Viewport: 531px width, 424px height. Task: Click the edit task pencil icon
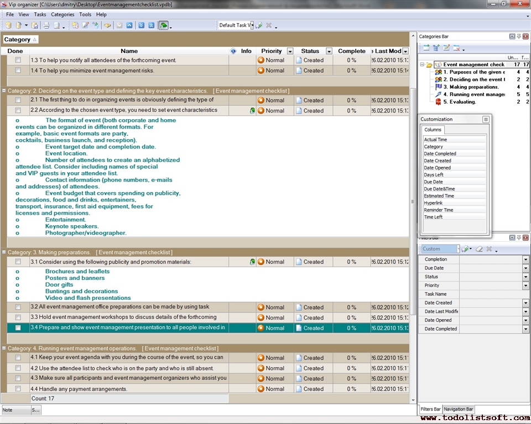tap(86, 25)
